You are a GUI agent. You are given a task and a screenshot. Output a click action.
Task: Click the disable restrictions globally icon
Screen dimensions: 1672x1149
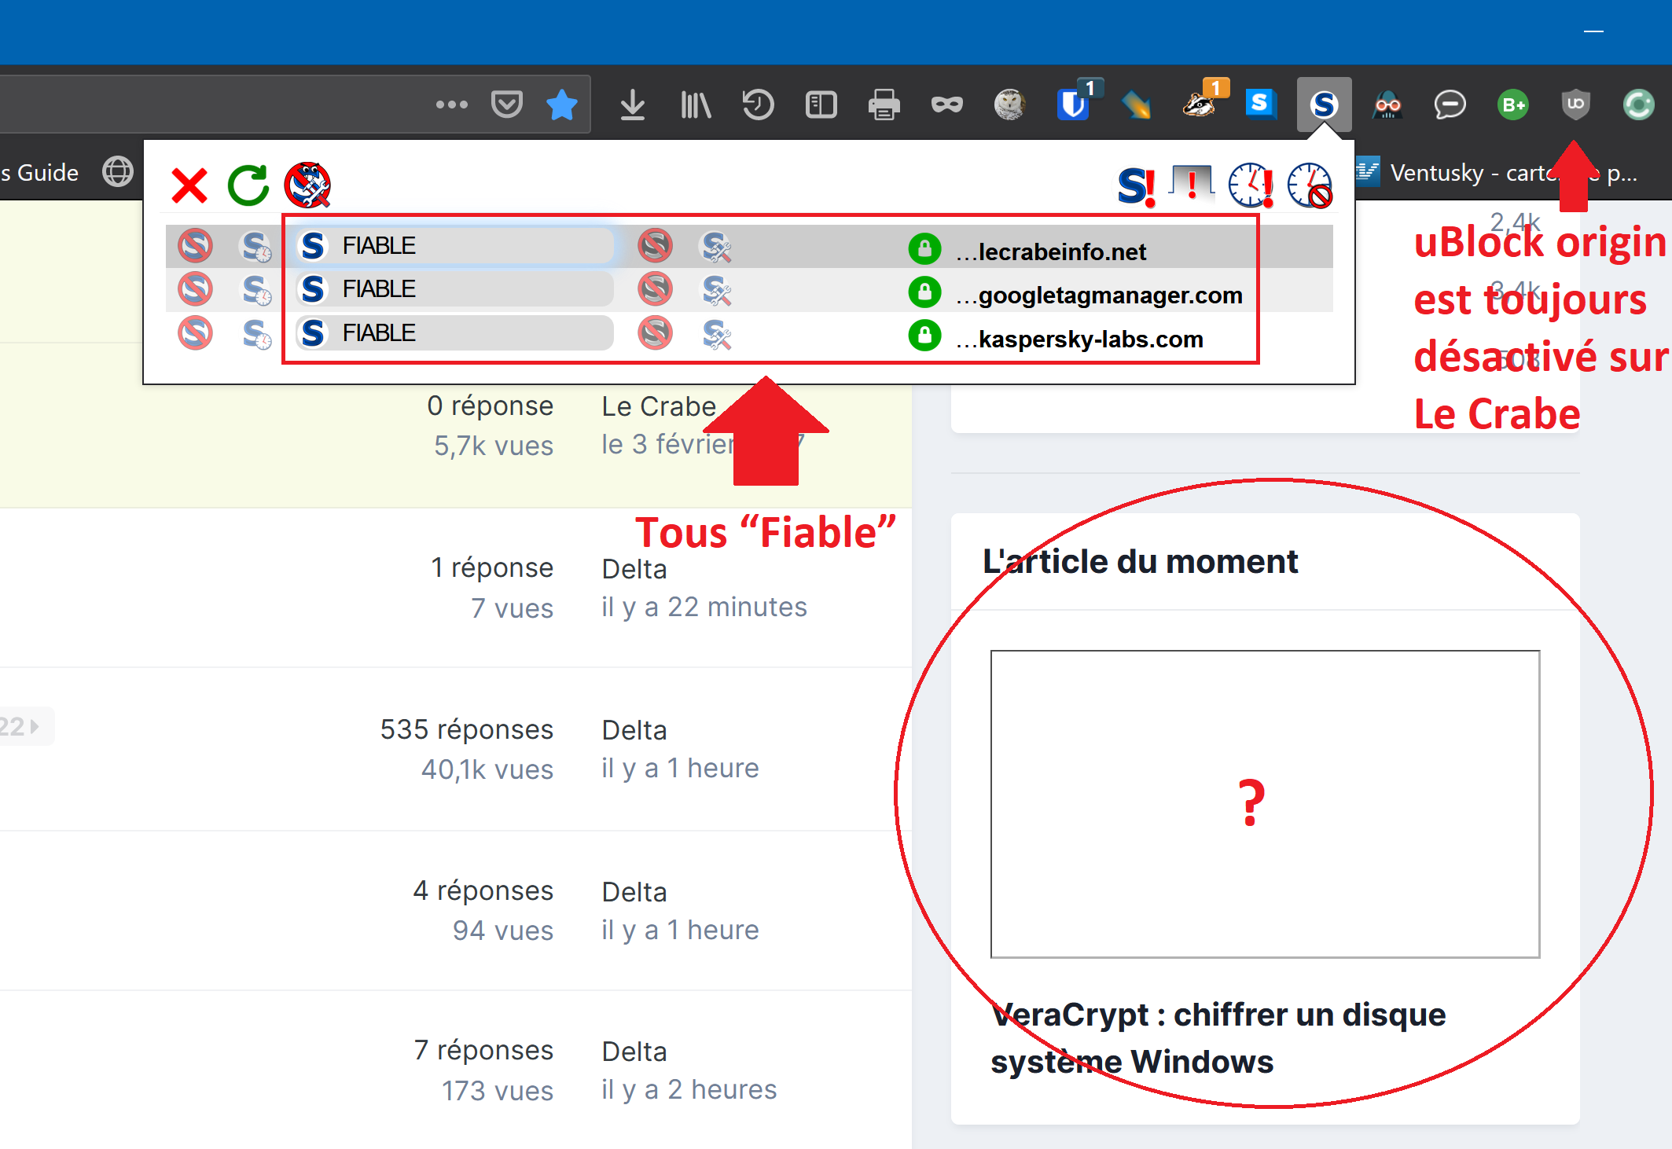(x=307, y=185)
